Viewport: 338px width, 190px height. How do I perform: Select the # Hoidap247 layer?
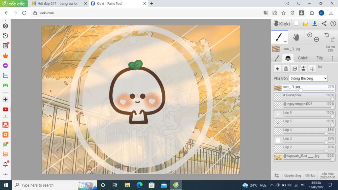click(x=304, y=97)
